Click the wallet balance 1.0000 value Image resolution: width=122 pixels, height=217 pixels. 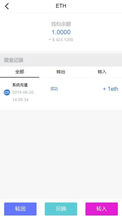[61, 32]
